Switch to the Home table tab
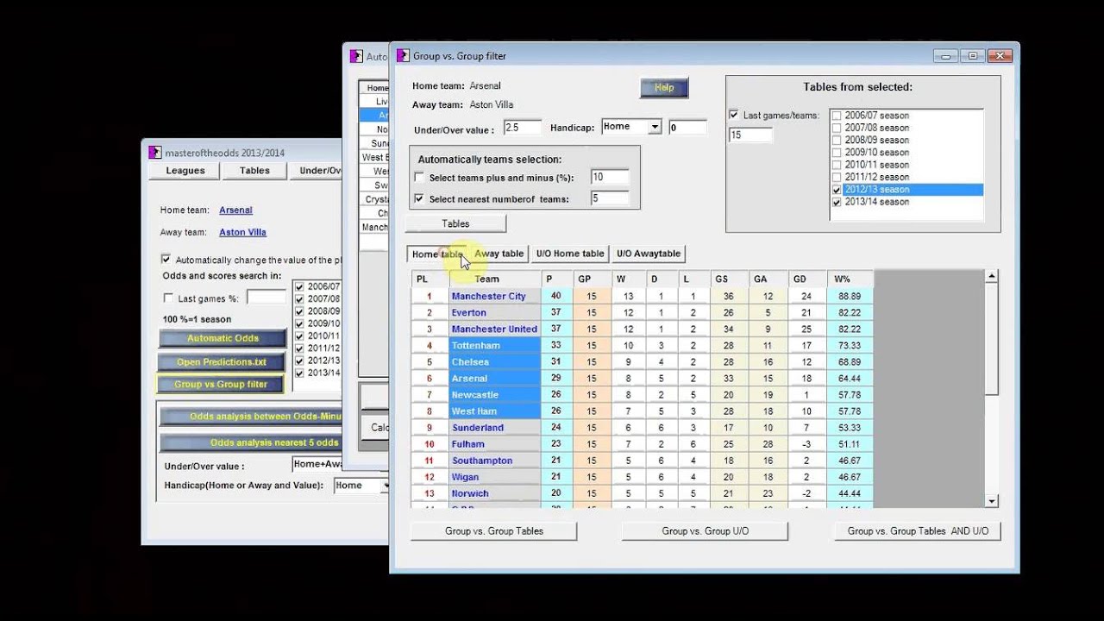Image resolution: width=1104 pixels, height=621 pixels. (437, 254)
